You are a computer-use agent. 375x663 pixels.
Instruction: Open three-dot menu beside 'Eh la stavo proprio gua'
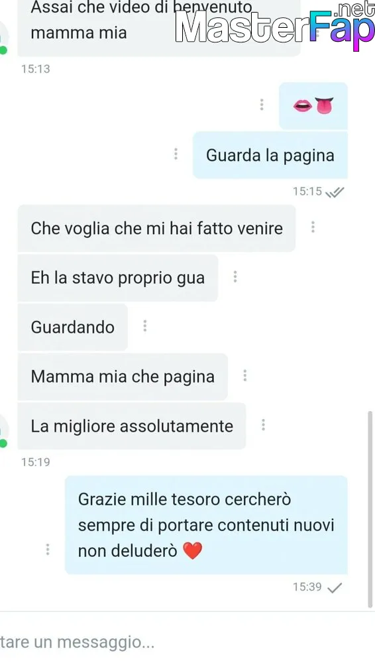click(235, 276)
